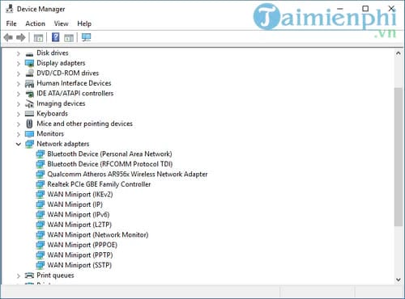
Task: Click the Keyboards category icon
Action: coord(29,114)
